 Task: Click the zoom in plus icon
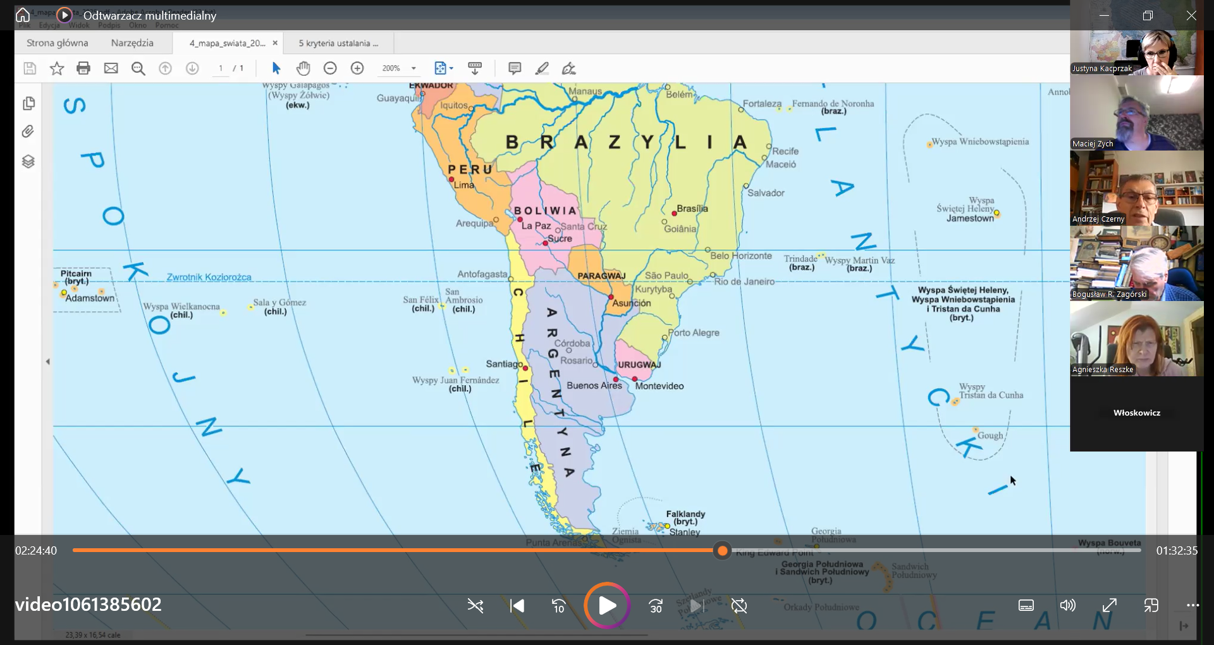coord(357,68)
